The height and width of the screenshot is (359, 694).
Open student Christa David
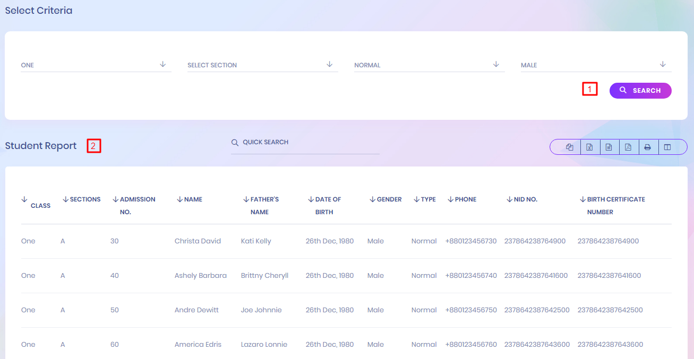(198, 241)
